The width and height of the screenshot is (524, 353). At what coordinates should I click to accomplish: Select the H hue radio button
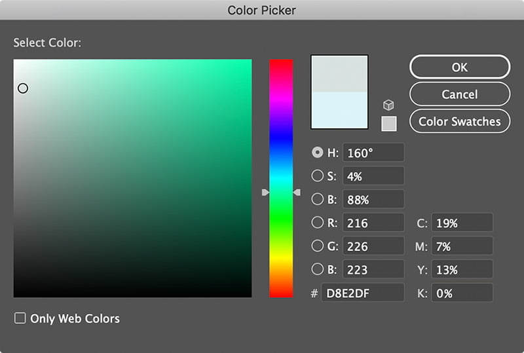[318, 153]
